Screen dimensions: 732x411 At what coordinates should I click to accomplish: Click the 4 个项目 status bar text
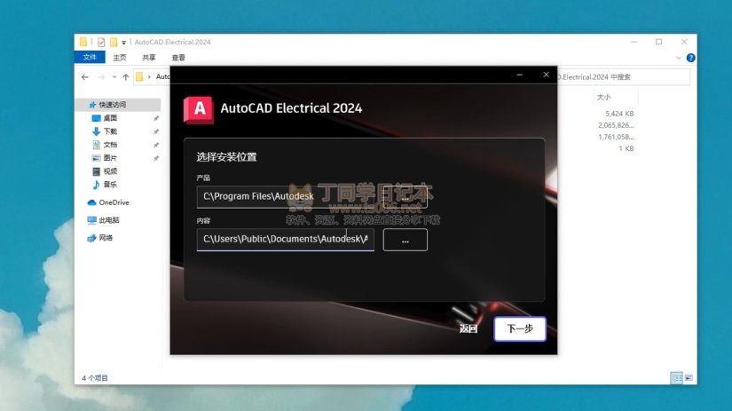point(95,378)
